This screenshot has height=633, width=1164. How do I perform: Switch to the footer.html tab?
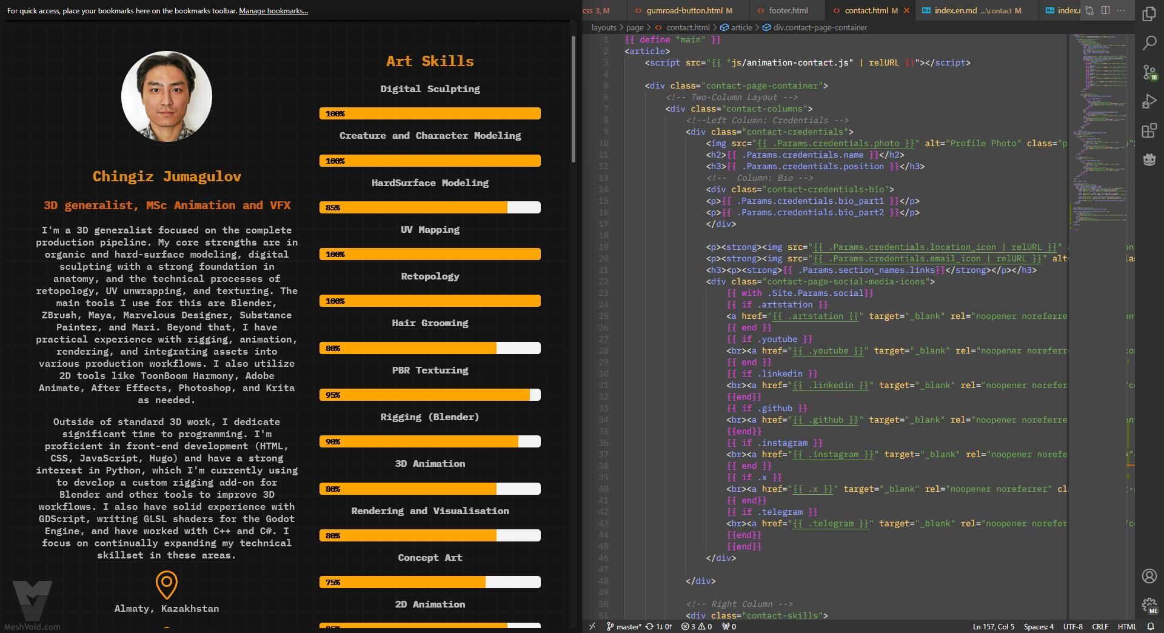pos(788,10)
